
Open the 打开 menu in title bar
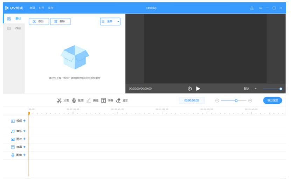tap(42, 8)
